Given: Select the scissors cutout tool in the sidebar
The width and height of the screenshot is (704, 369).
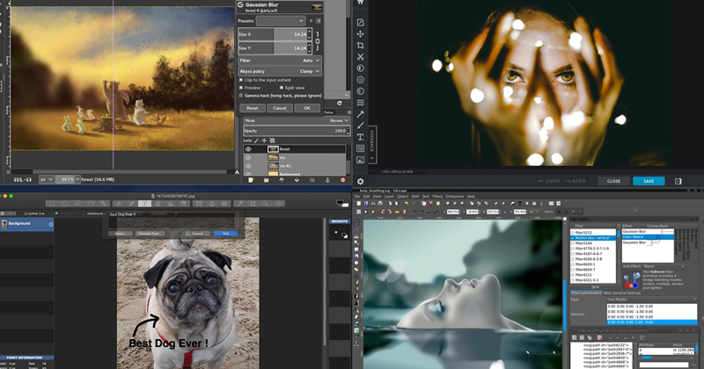Looking at the screenshot, I should click(x=360, y=57).
